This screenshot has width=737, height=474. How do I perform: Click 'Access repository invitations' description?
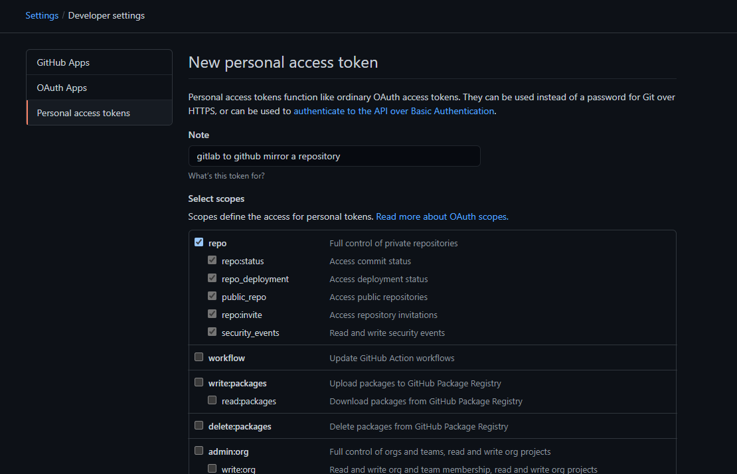[383, 315]
